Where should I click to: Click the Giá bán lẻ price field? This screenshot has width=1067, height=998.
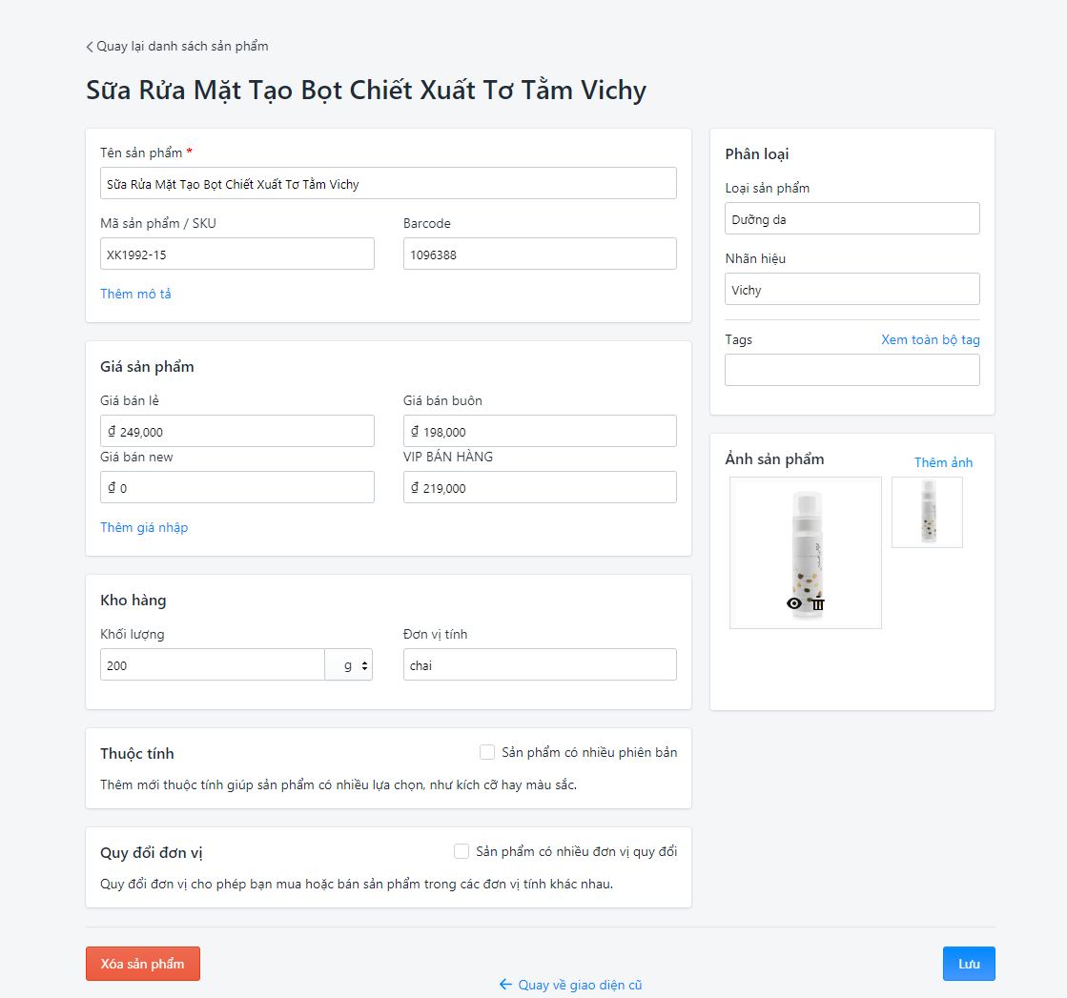tap(236, 431)
